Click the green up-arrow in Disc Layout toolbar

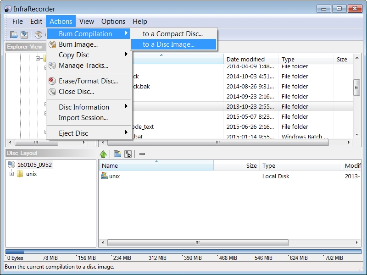coord(103,154)
